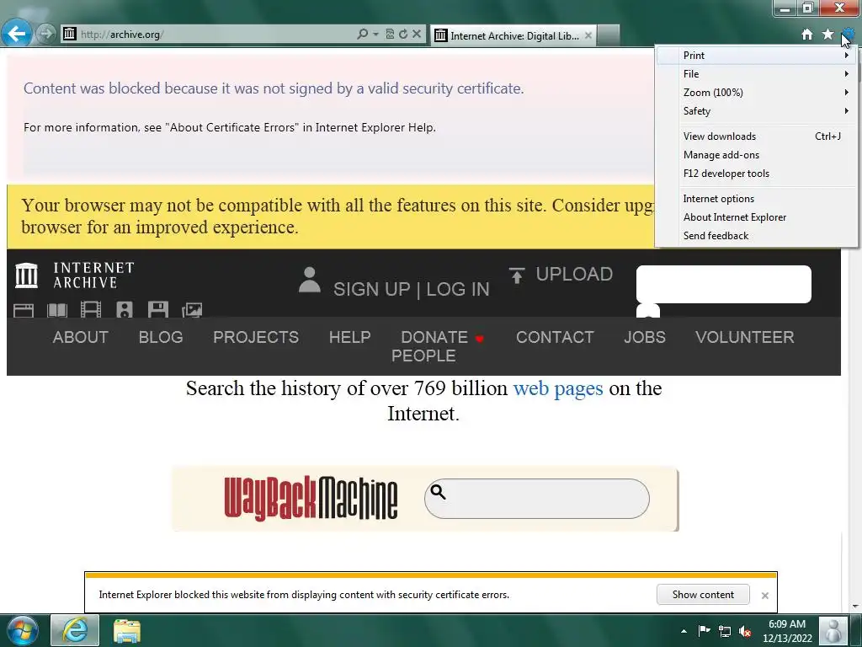The width and height of the screenshot is (862, 647).
Task: Click the browser Back arrow button
Action: [16, 34]
